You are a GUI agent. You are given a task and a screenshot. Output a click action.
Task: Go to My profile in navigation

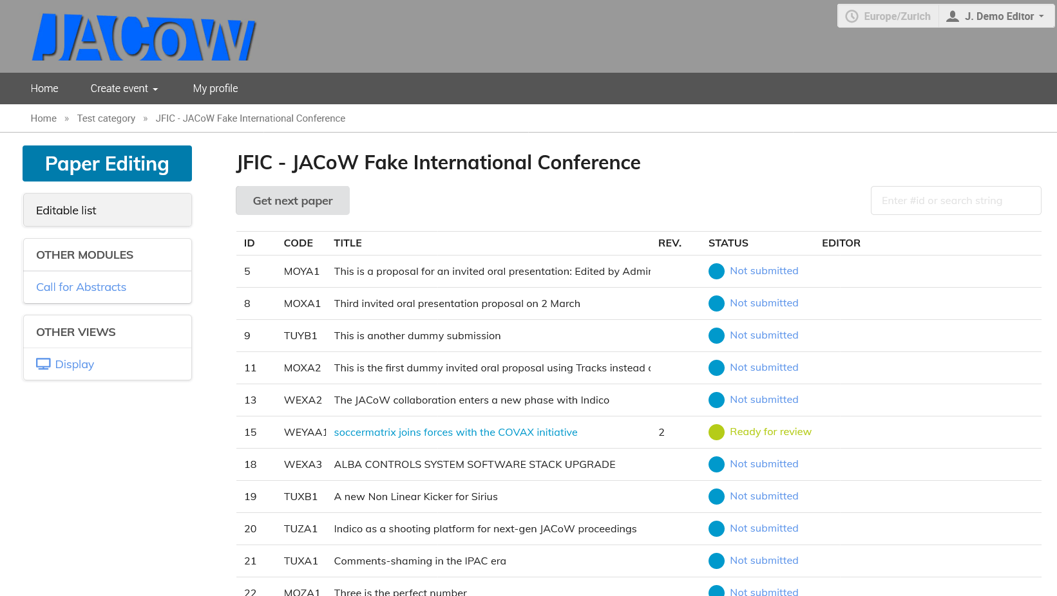[215, 89]
